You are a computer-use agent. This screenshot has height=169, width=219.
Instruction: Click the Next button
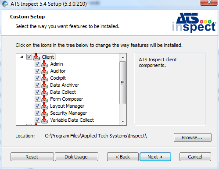click(155, 157)
